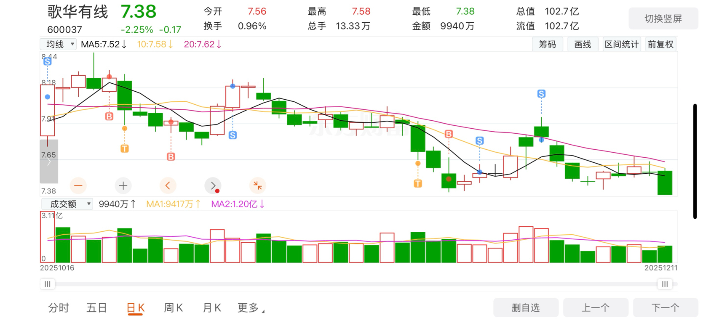Move chart left with orange arrow
This screenshot has width=703, height=323.
point(168,185)
